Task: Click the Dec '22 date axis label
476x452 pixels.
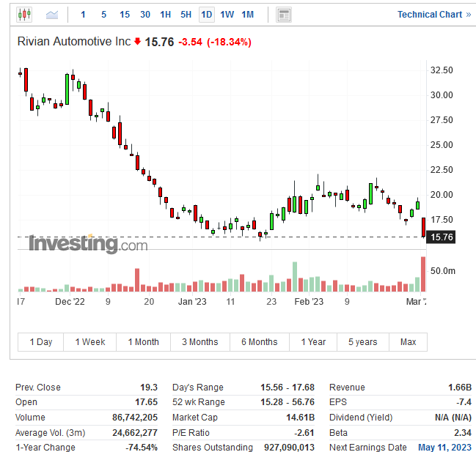Action: tap(70, 302)
